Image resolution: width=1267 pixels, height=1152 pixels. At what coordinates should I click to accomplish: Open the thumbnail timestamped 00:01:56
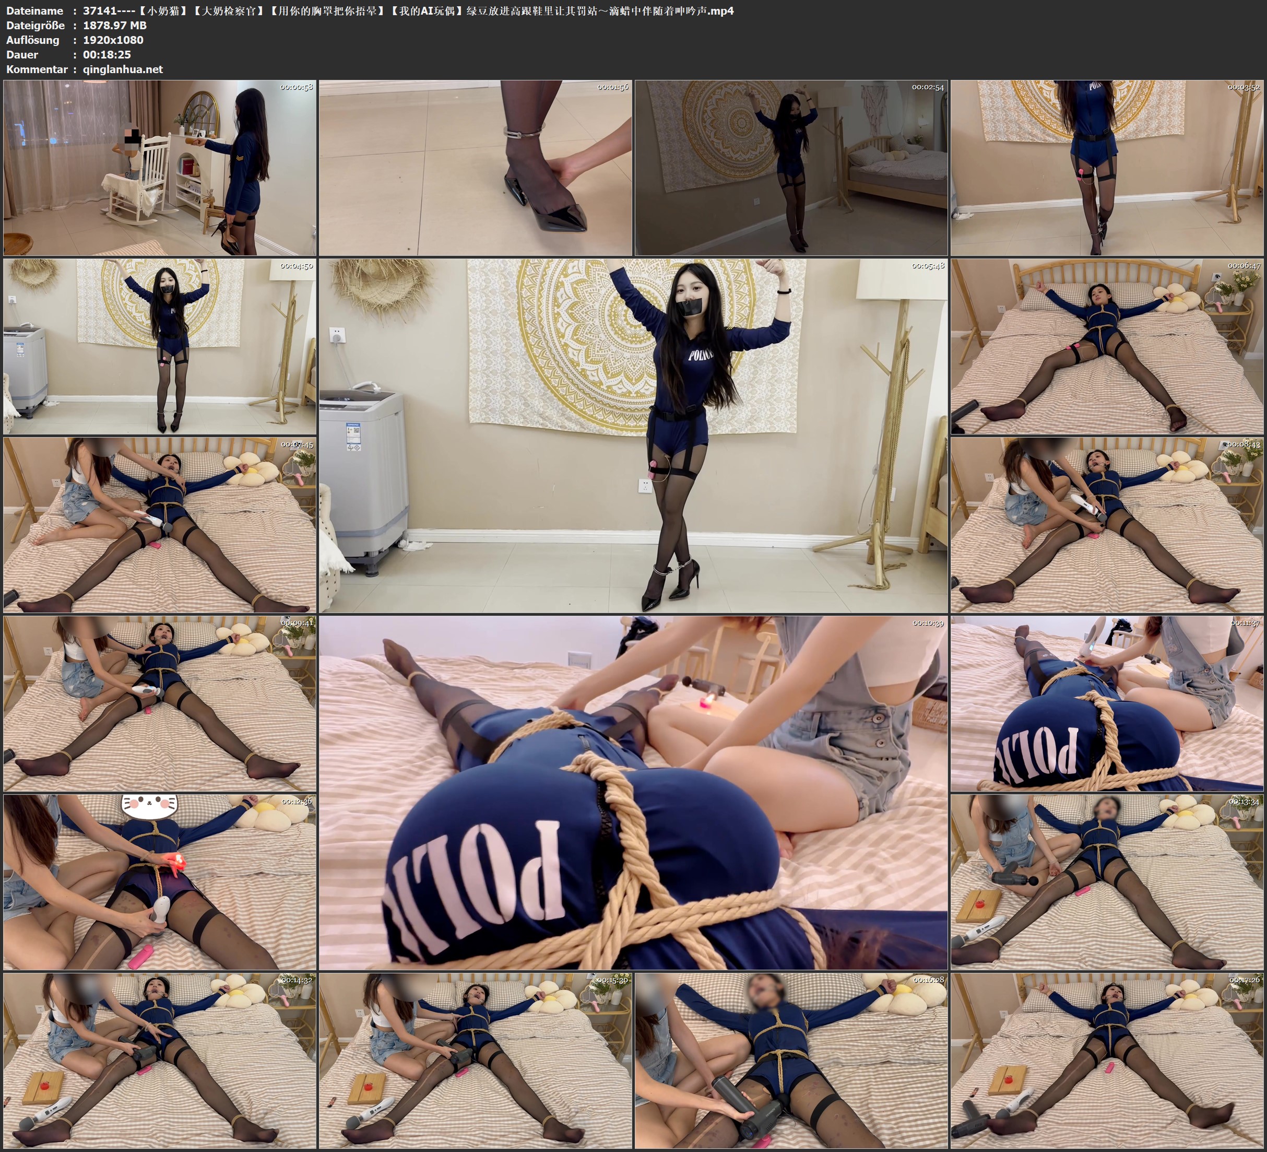click(x=475, y=167)
